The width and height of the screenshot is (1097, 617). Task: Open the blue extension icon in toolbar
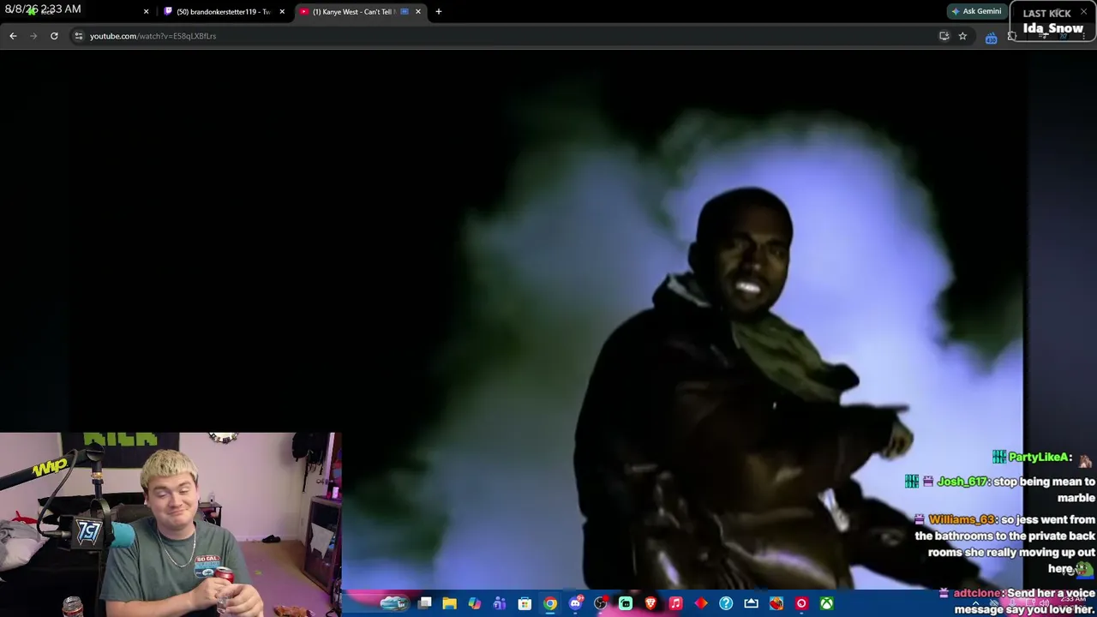tap(991, 37)
